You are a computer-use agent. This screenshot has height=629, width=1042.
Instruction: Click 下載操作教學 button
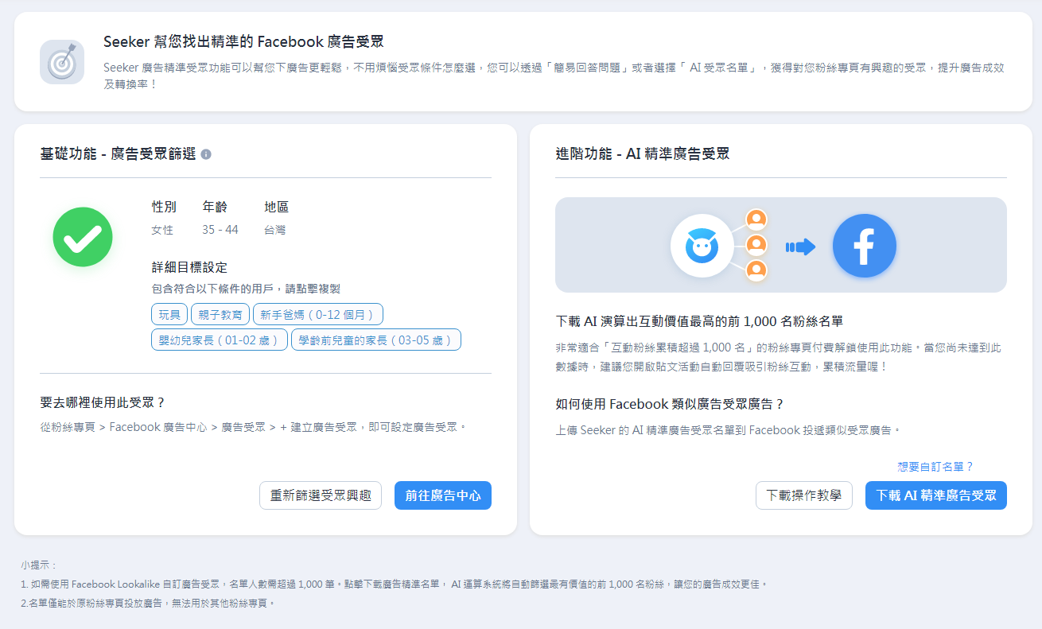coord(803,495)
